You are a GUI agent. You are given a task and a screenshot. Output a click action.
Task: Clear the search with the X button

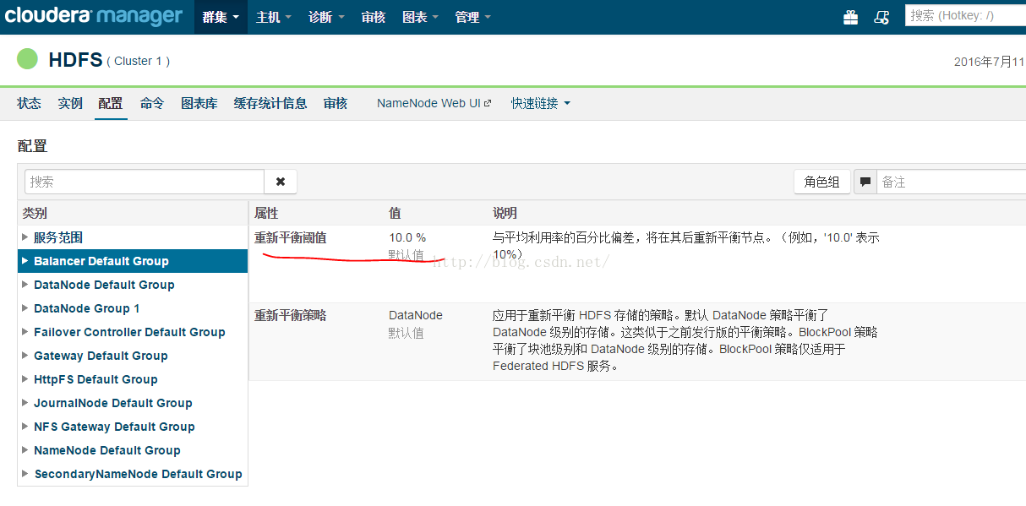pos(281,182)
